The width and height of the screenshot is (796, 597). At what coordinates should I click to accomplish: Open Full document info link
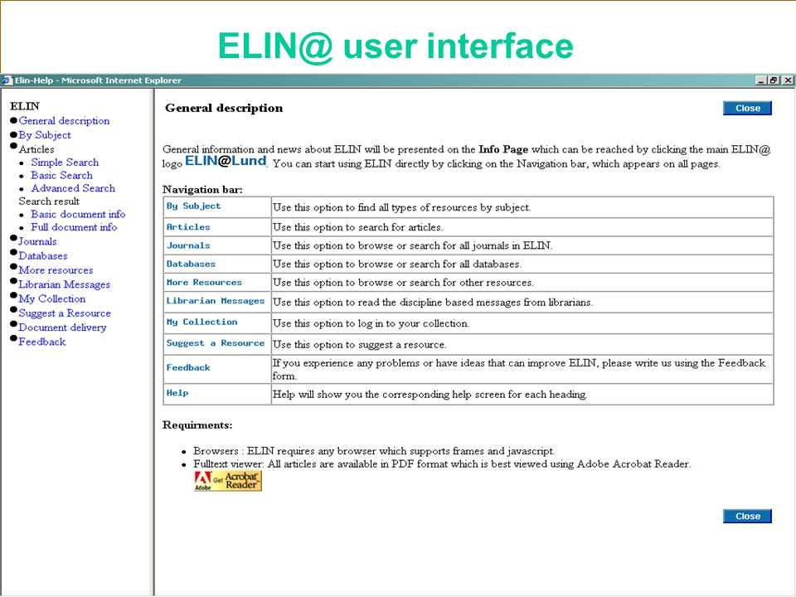click(x=74, y=227)
